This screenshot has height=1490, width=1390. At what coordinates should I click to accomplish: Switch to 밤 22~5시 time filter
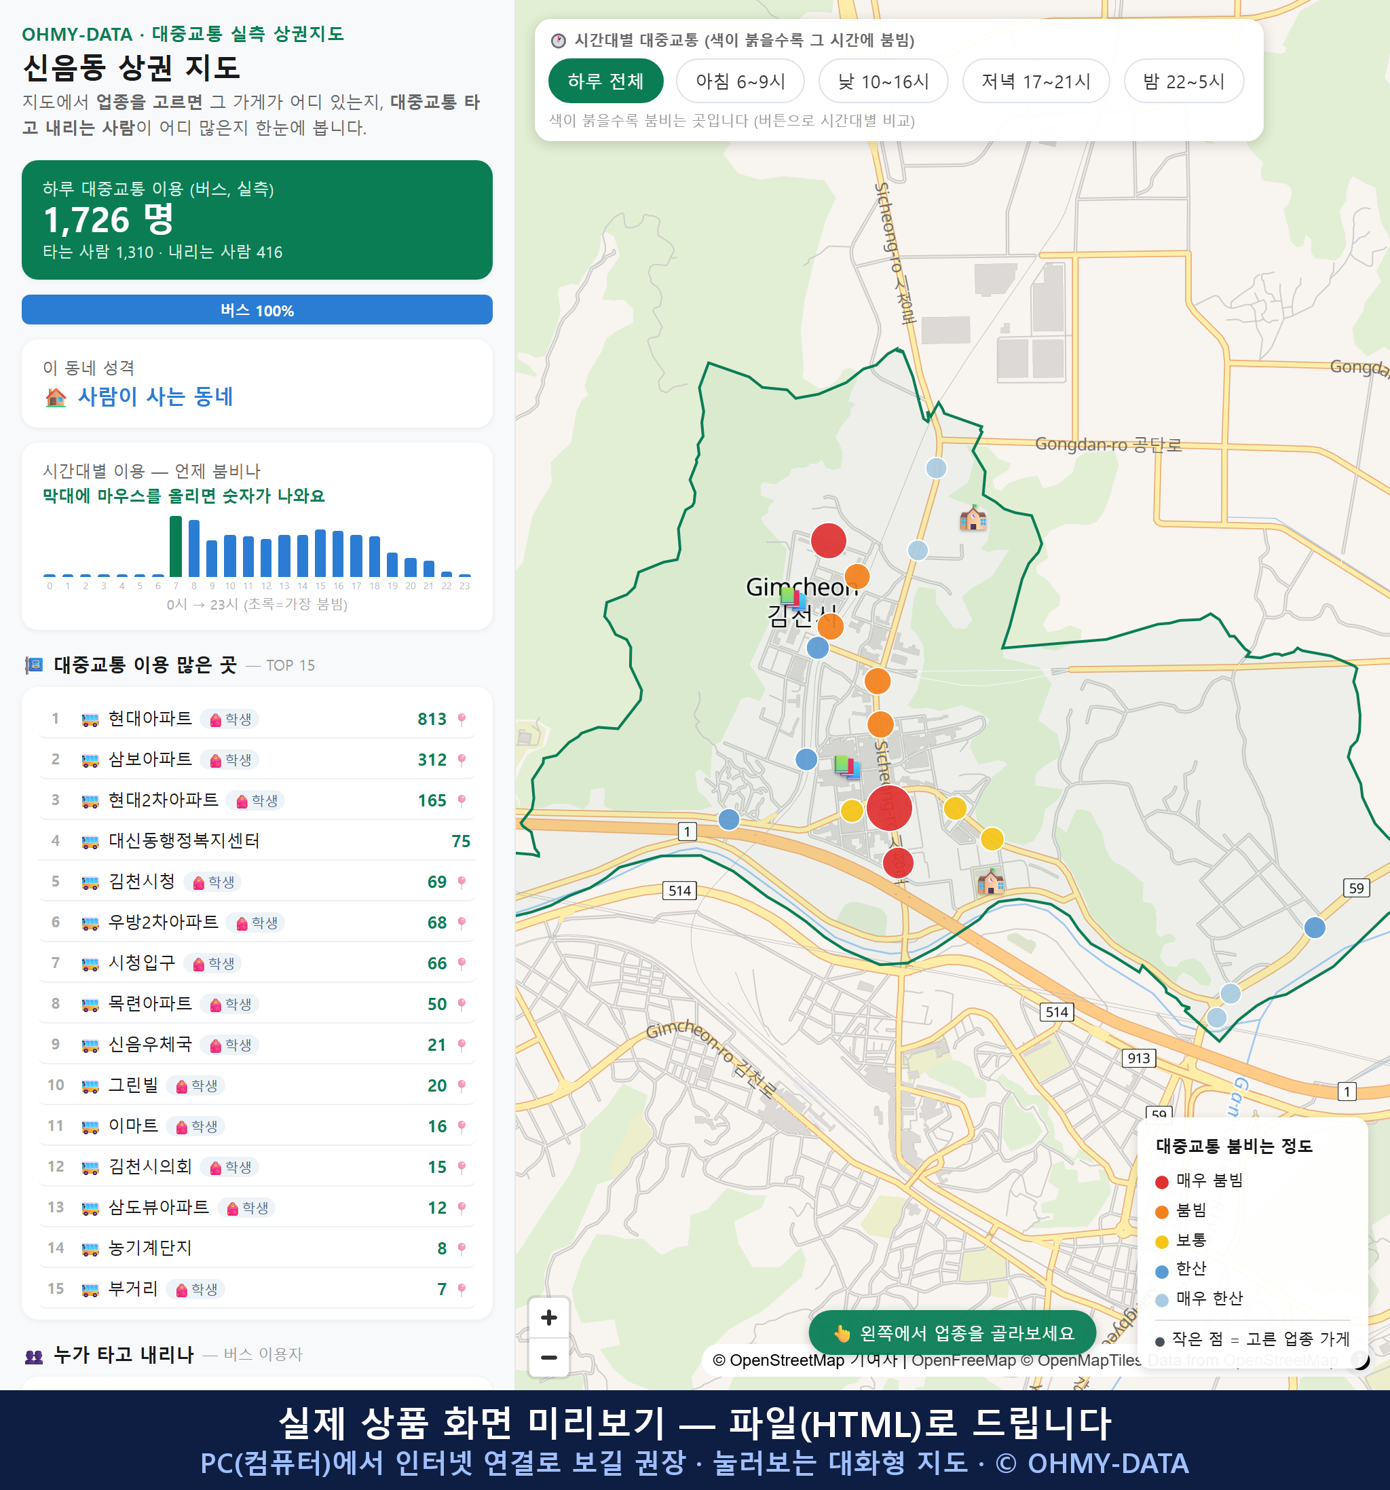(1184, 81)
